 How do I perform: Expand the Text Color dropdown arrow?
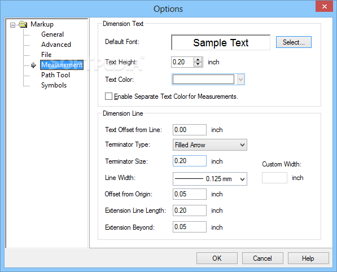(241, 80)
